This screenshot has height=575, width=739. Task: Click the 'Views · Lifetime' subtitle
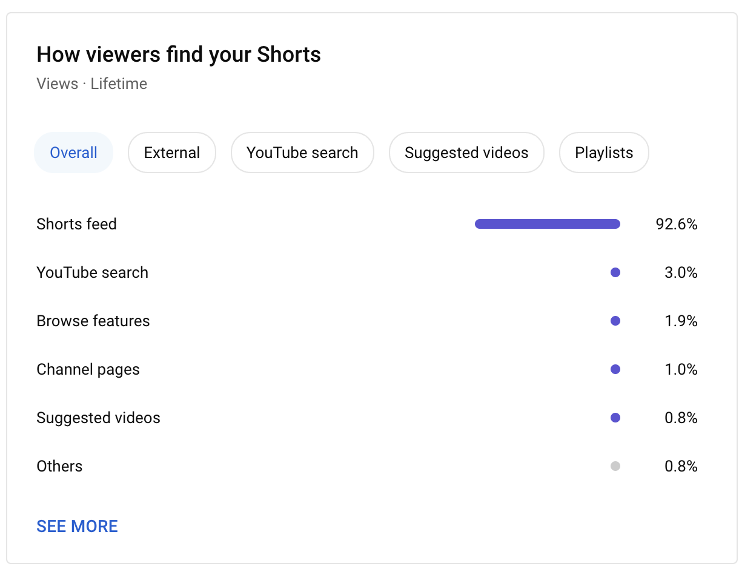point(91,84)
